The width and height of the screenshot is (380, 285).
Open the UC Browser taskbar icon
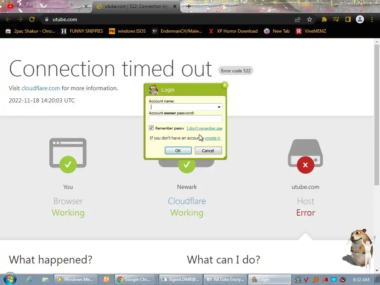click(106, 279)
